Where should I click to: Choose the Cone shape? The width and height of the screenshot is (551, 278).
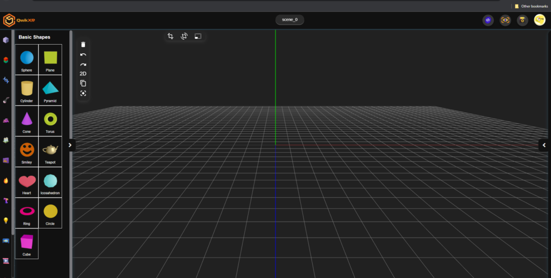point(27,121)
